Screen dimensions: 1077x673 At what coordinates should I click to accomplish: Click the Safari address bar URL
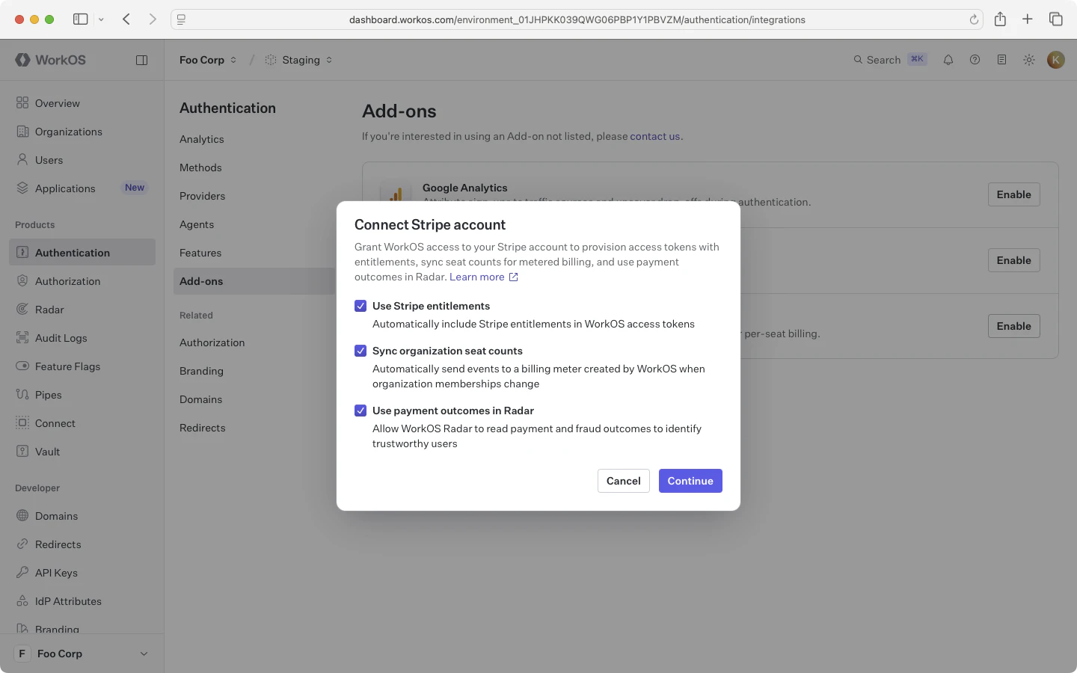click(577, 19)
